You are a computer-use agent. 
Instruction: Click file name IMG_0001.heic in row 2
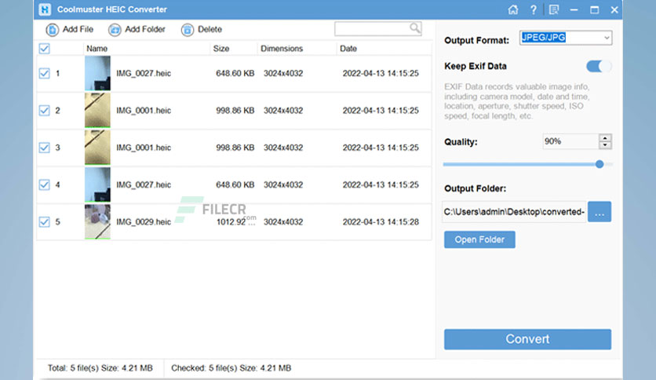coord(144,111)
